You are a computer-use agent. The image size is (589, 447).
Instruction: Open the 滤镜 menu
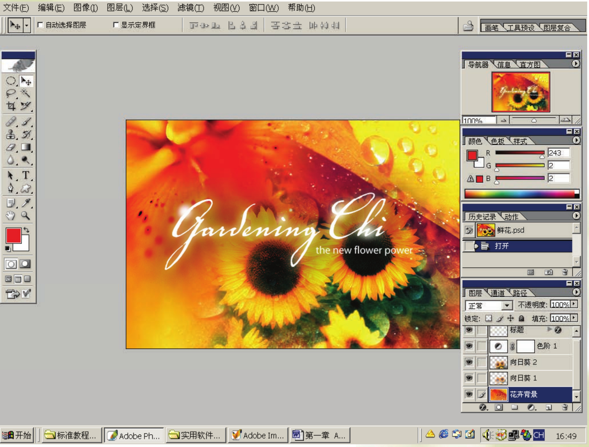tap(191, 8)
